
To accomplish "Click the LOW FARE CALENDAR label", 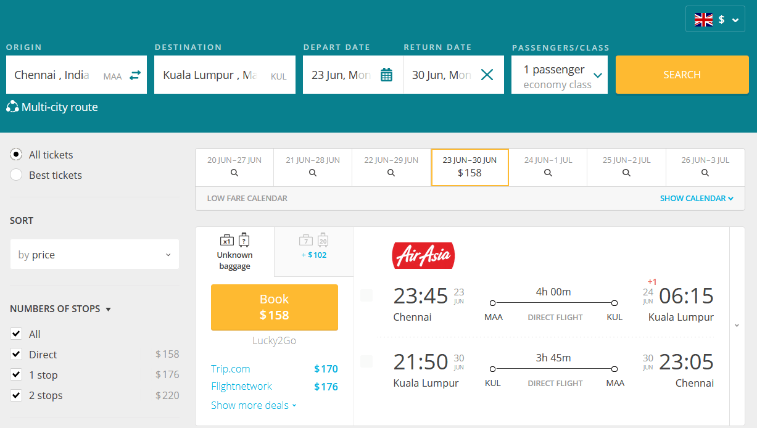I will coord(247,198).
